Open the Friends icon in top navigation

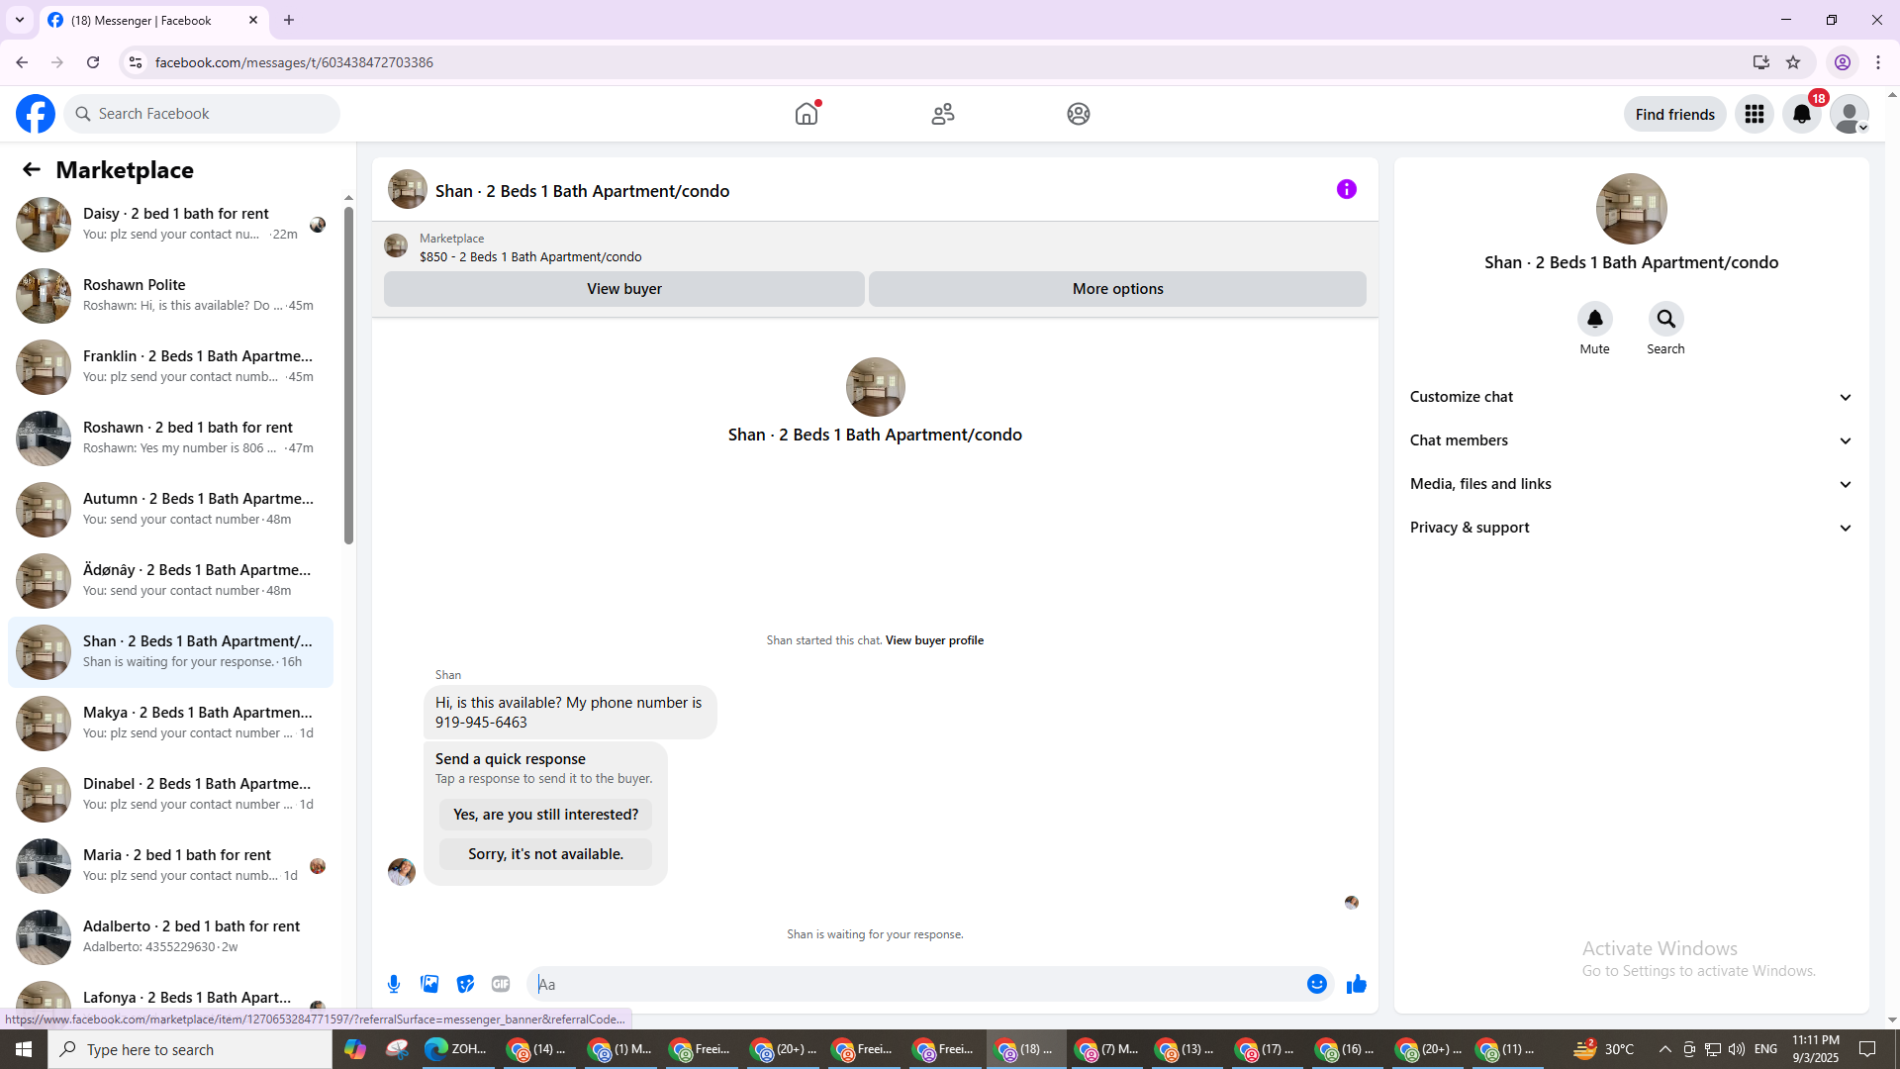943,114
